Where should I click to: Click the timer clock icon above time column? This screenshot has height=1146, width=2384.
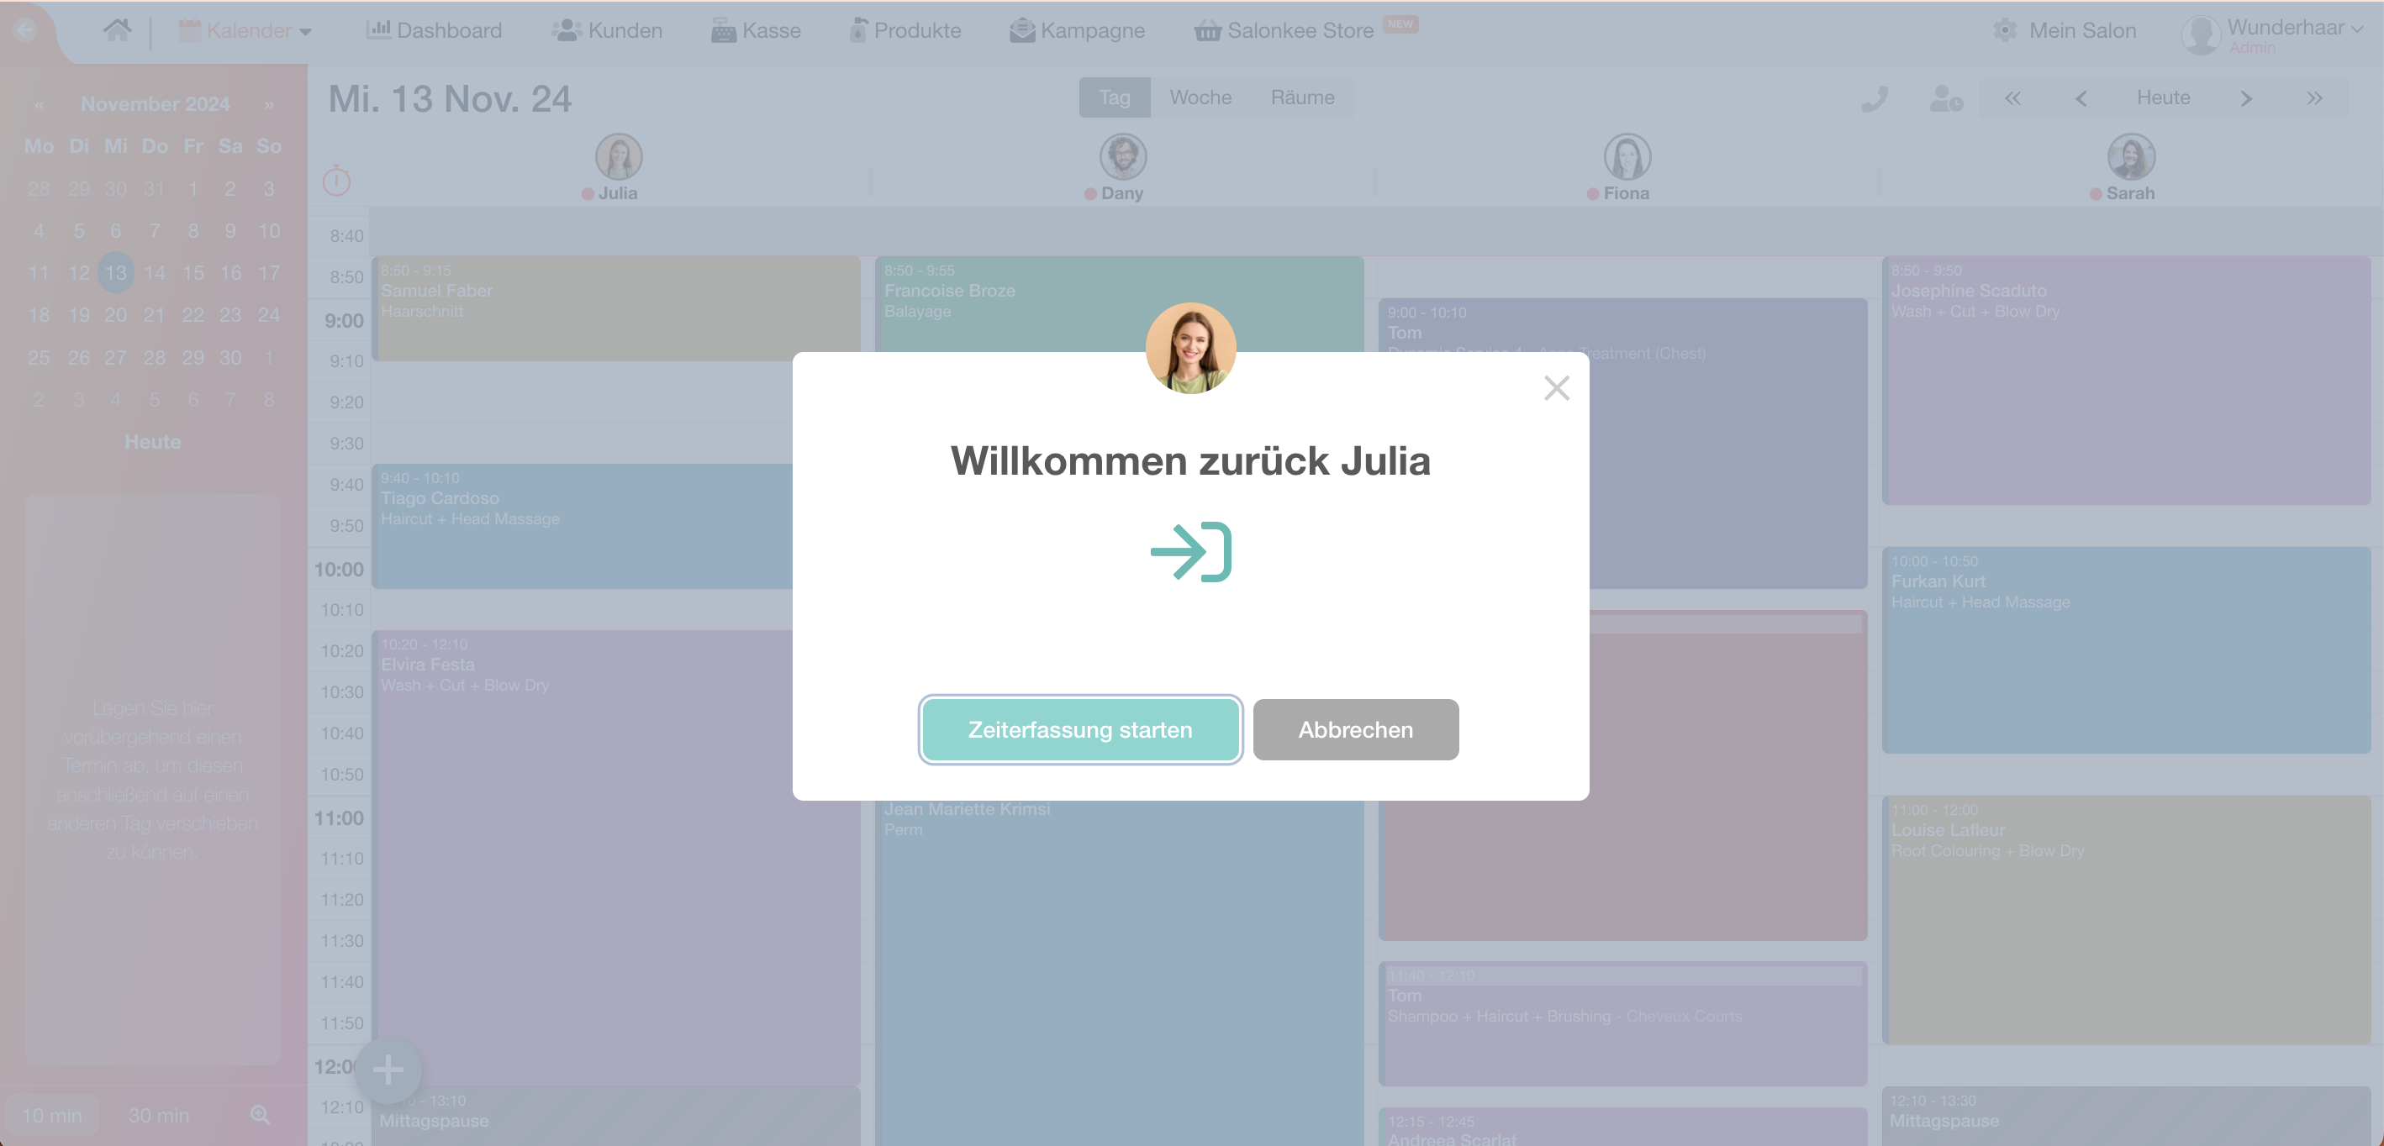click(x=336, y=181)
